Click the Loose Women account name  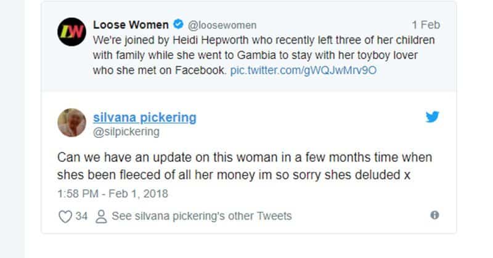(x=131, y=25)
